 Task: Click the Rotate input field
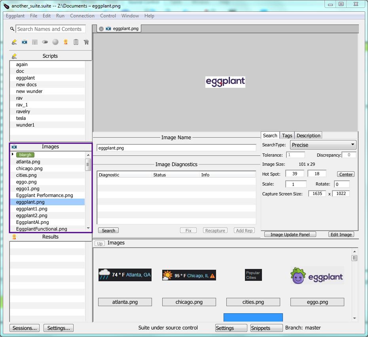coord(342,184)
